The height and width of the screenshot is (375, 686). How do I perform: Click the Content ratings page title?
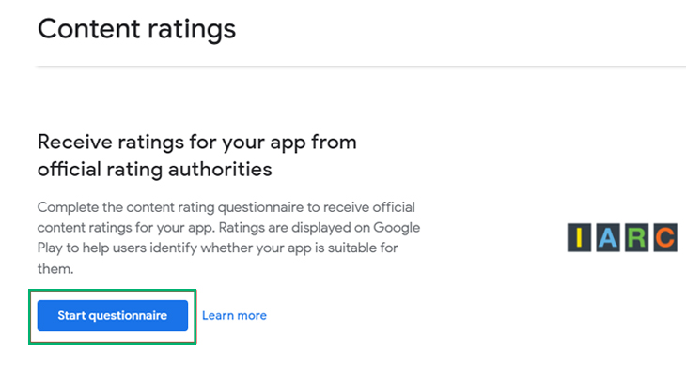click(136, 30)
